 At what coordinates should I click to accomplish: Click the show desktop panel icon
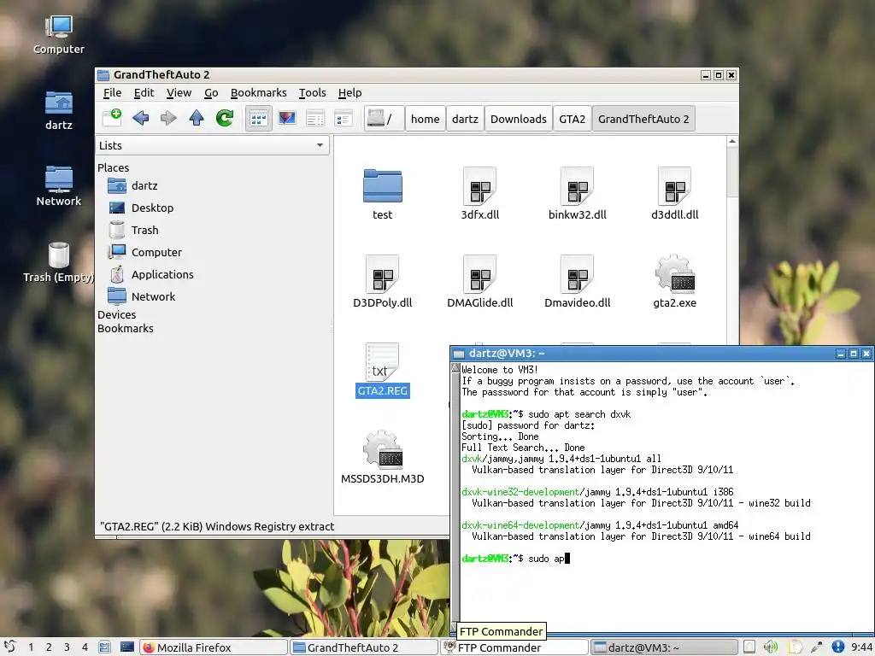127,647
